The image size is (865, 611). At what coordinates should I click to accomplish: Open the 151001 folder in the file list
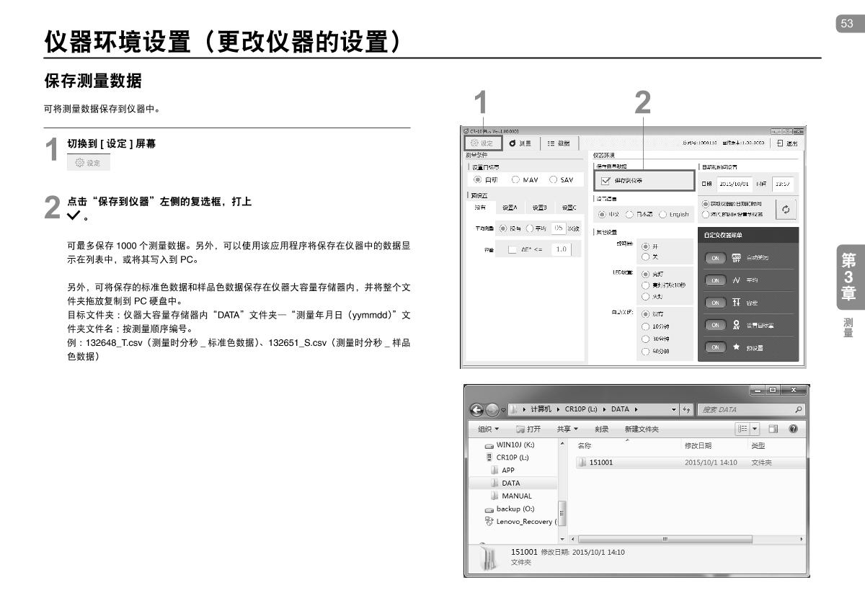coord(600,463)
